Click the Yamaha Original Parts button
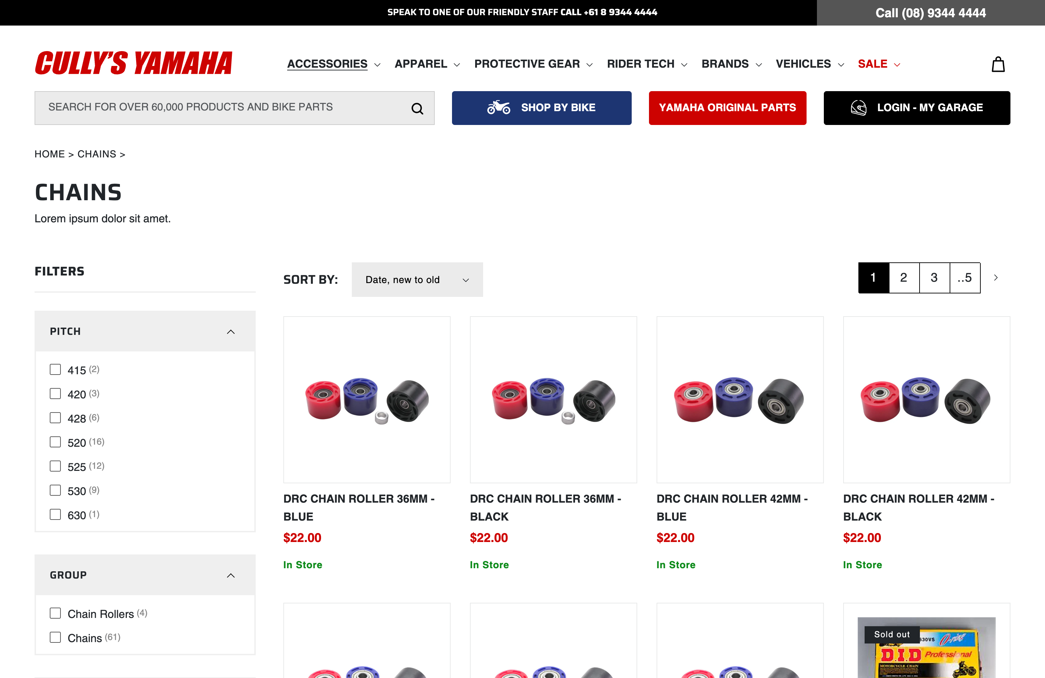The image size is (1045, 678). click(x=727, y=107)
